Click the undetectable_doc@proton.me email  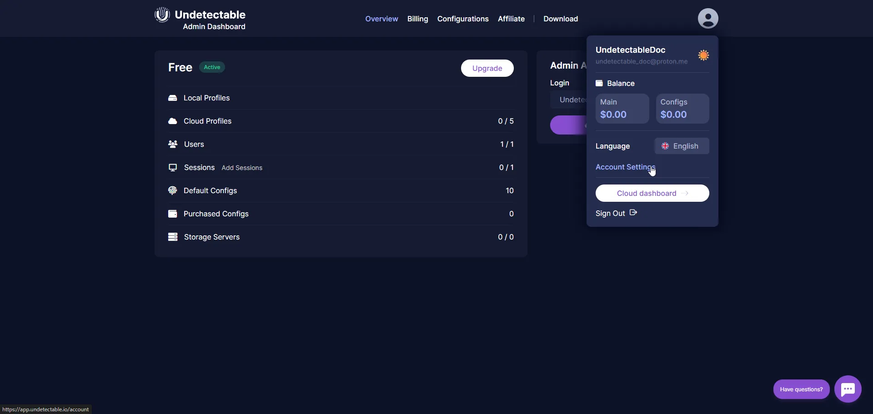click(642, 61)
